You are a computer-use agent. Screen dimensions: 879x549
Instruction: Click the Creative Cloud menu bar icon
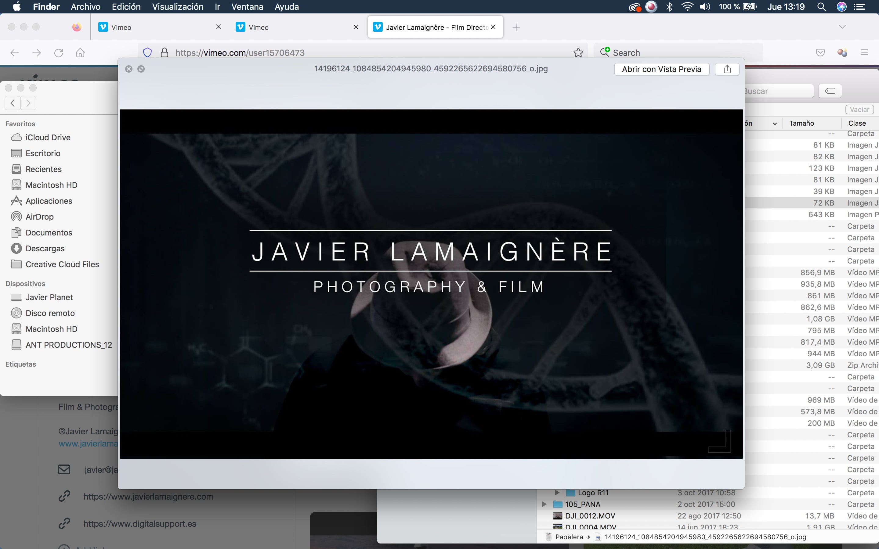pos(635,7)
